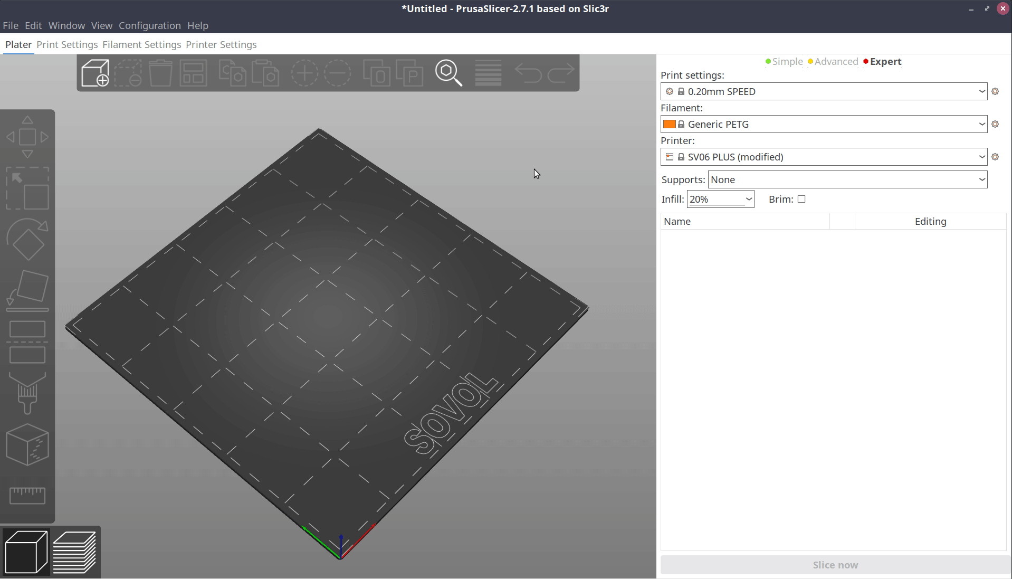Click the orange filament color swatch
The width and height of the screenshot is (1012, 579).
[x=669, y=124]
